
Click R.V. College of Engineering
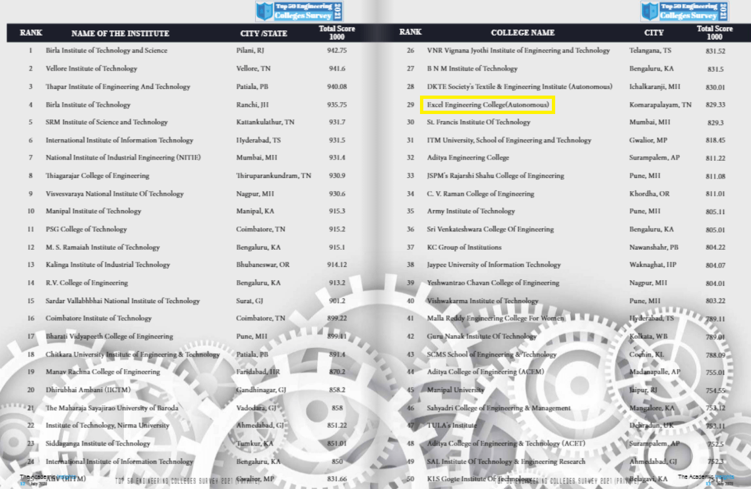pyautogui.click(x=86, y=283)
